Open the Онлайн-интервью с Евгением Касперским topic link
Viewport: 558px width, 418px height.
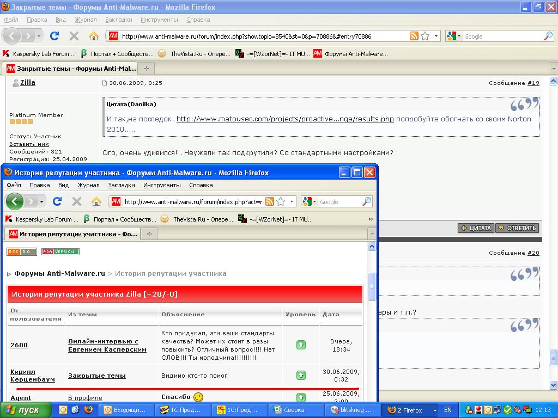coord(107,345)
